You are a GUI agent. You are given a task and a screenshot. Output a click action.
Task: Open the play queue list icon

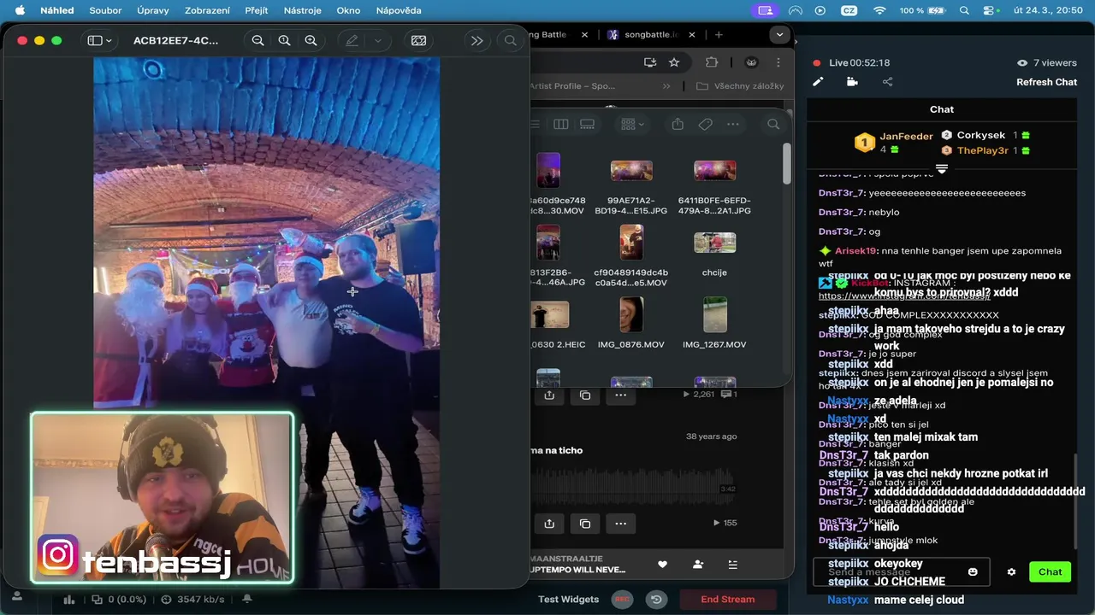[x=732, y=565]
